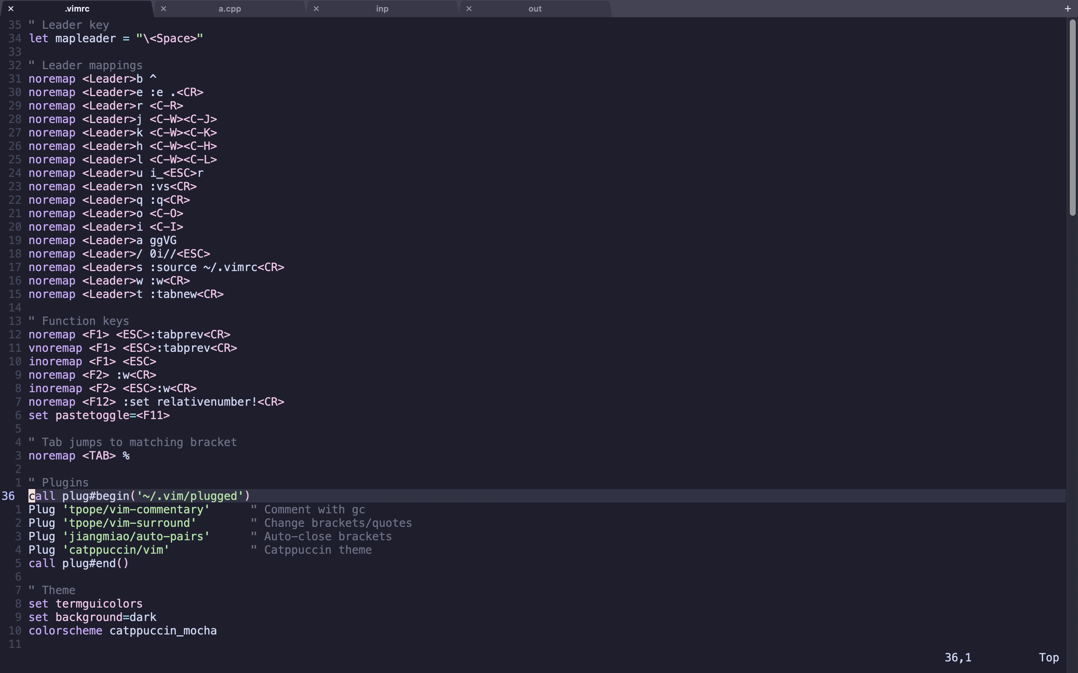Image resolution: width=1078 pixels, height=673 pixels.
Task: Click the set pastetoggle=<F11> line
Action: (x=99, y=415)
